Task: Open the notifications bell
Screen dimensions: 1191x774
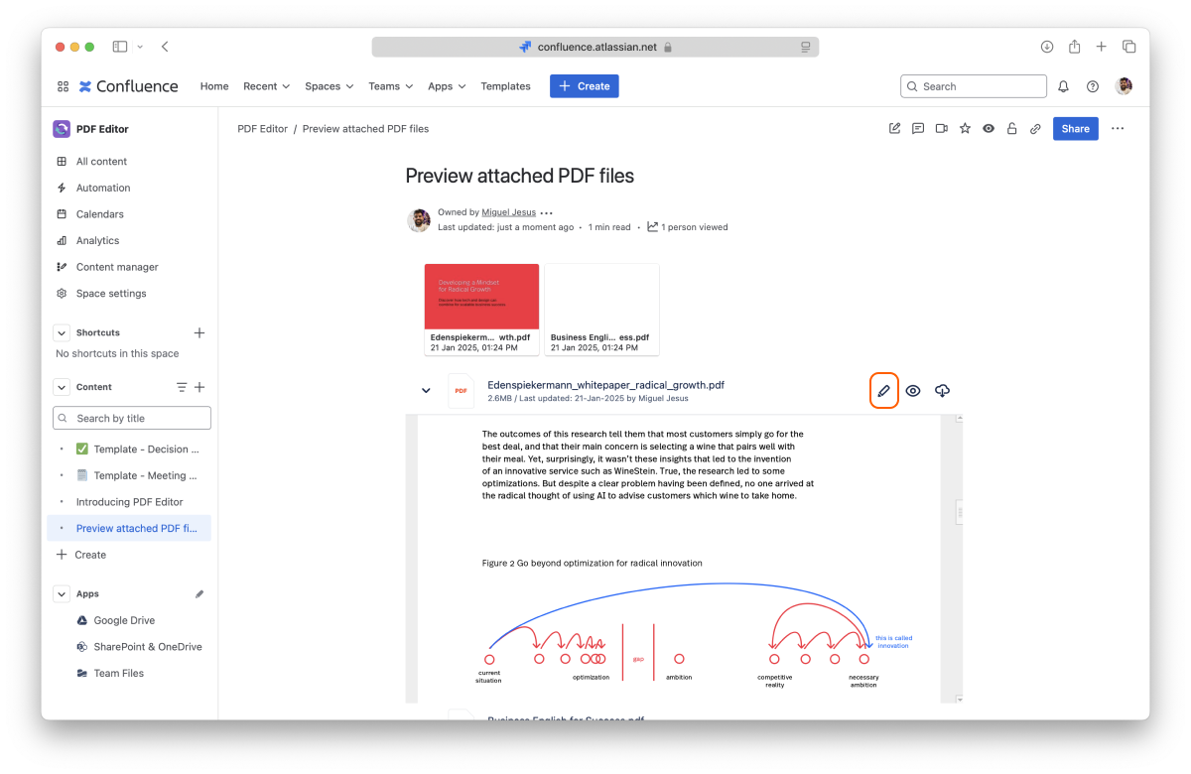Action: click(x=1063, y=86)
